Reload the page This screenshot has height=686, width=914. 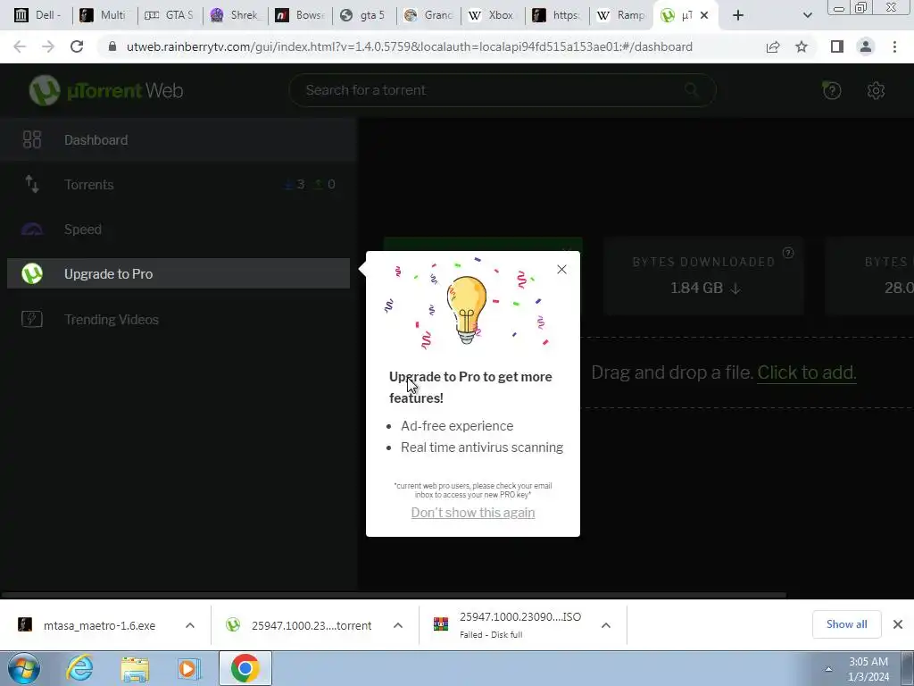pos(77,46)
